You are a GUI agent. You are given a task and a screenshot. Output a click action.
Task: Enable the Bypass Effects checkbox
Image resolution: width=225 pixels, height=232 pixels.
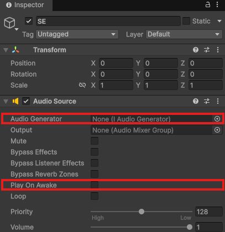pyautogui.click(x=95, y=152)
